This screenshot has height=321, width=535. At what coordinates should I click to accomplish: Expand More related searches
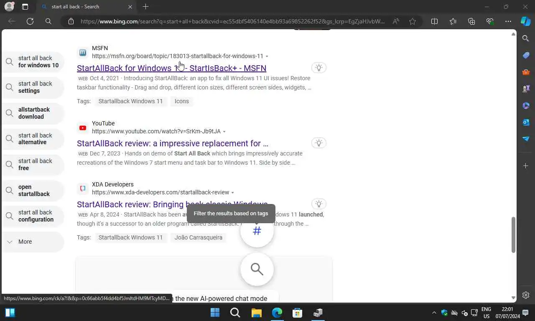(33, 242)
